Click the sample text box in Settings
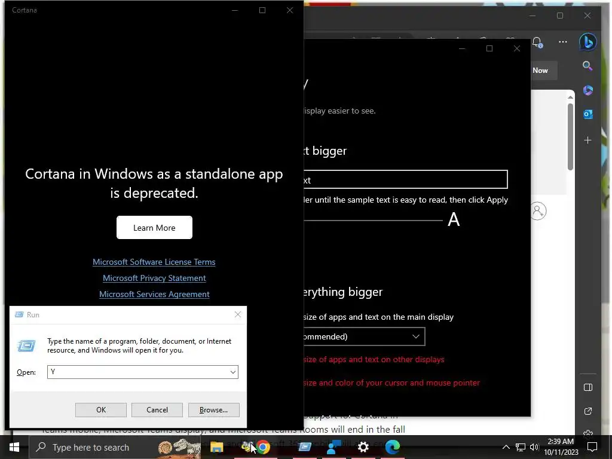The image size is (612, 459). [406, 180]
